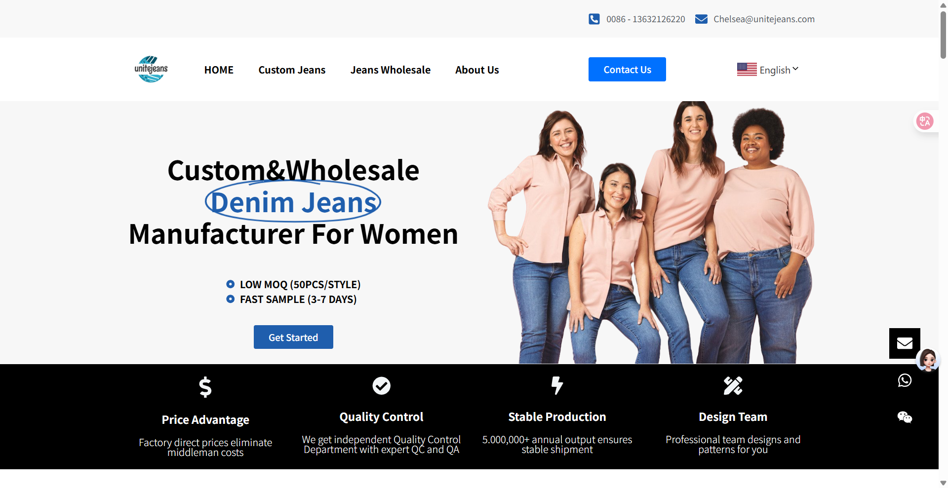Viewport: 948px width, 488px height.
Task: Click the Design Team pencil-ruler icon
Action: click(733, 386)
